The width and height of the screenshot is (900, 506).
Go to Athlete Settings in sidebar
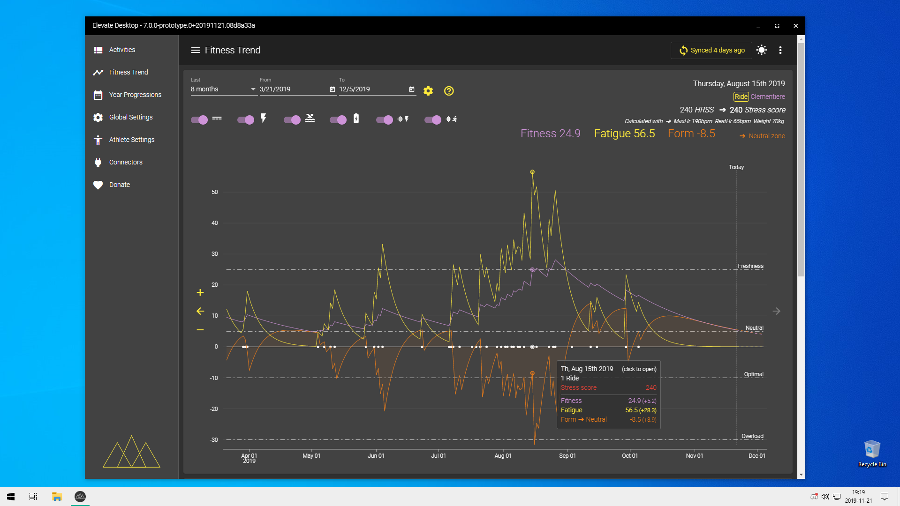point(131,140)
